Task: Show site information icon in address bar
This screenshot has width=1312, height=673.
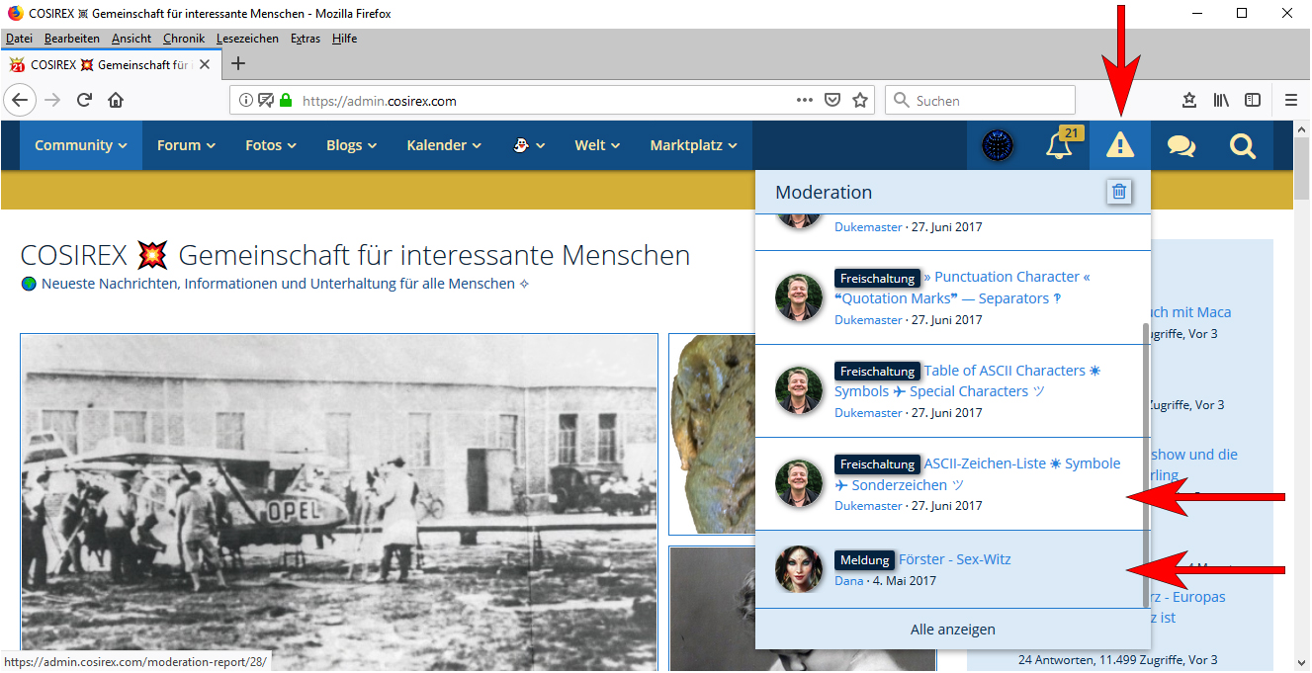Action: coord(246,100)
